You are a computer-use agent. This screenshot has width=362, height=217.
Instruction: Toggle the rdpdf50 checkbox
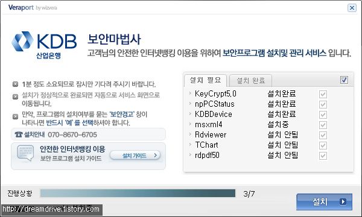point(323,156)
